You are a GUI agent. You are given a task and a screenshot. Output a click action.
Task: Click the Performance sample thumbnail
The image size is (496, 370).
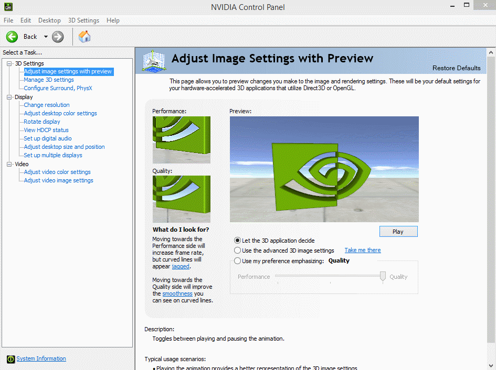tap(182, 139)
